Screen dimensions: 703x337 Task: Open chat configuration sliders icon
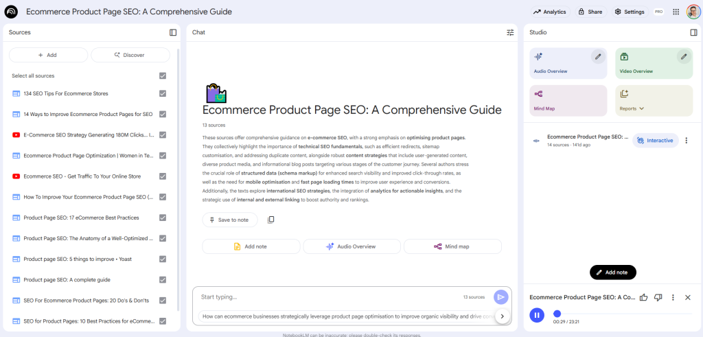click(510, 32)
